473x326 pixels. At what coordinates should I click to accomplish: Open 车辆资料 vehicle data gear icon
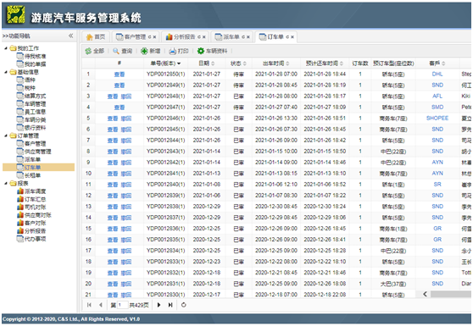click(x=201, y=51)
